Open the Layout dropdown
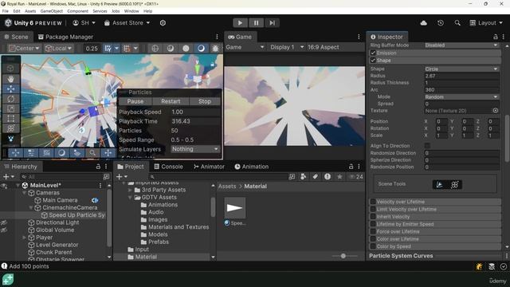Screen dimensions: 510x287 [487, 23]
